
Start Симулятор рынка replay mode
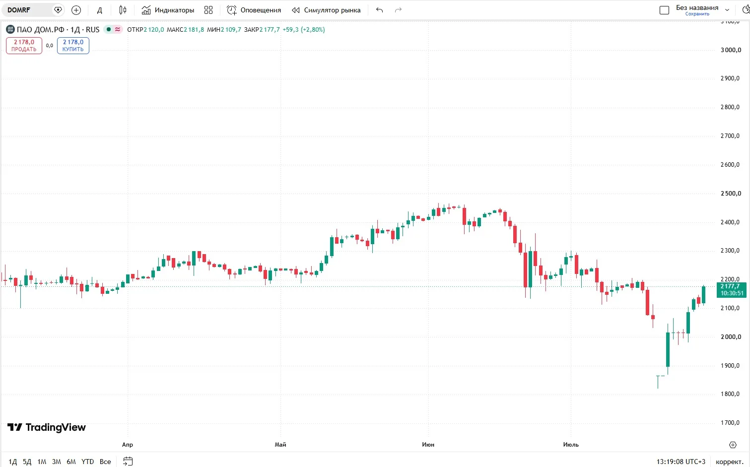point(326,10)
